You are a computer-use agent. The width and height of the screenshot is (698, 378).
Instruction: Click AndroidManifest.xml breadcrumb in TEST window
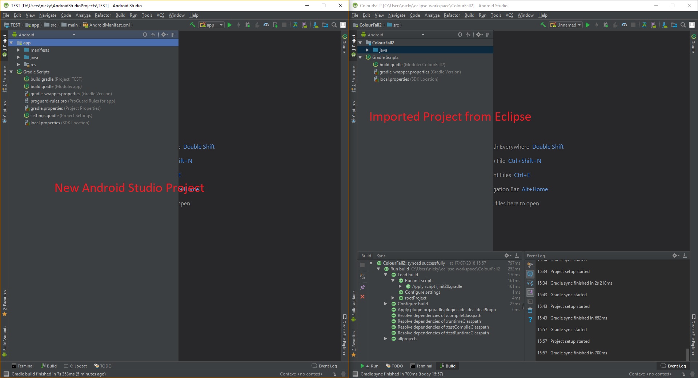[x=107, y=25]
